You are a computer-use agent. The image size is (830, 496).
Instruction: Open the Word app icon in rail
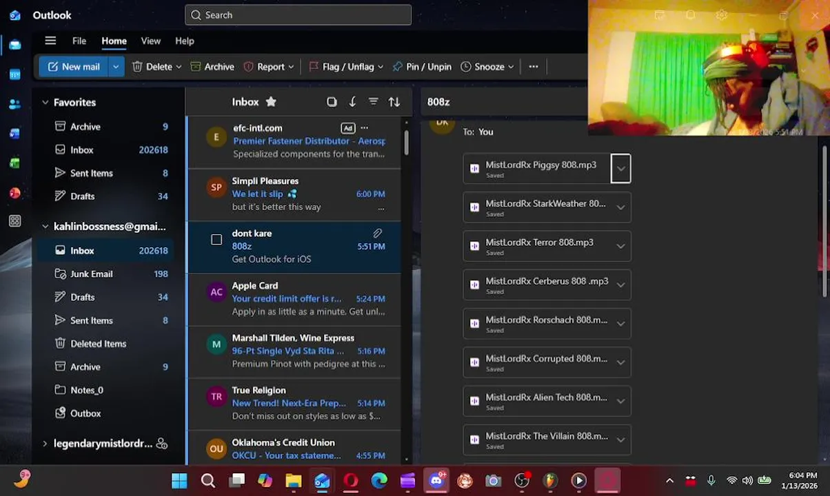(x=14, y=134)
